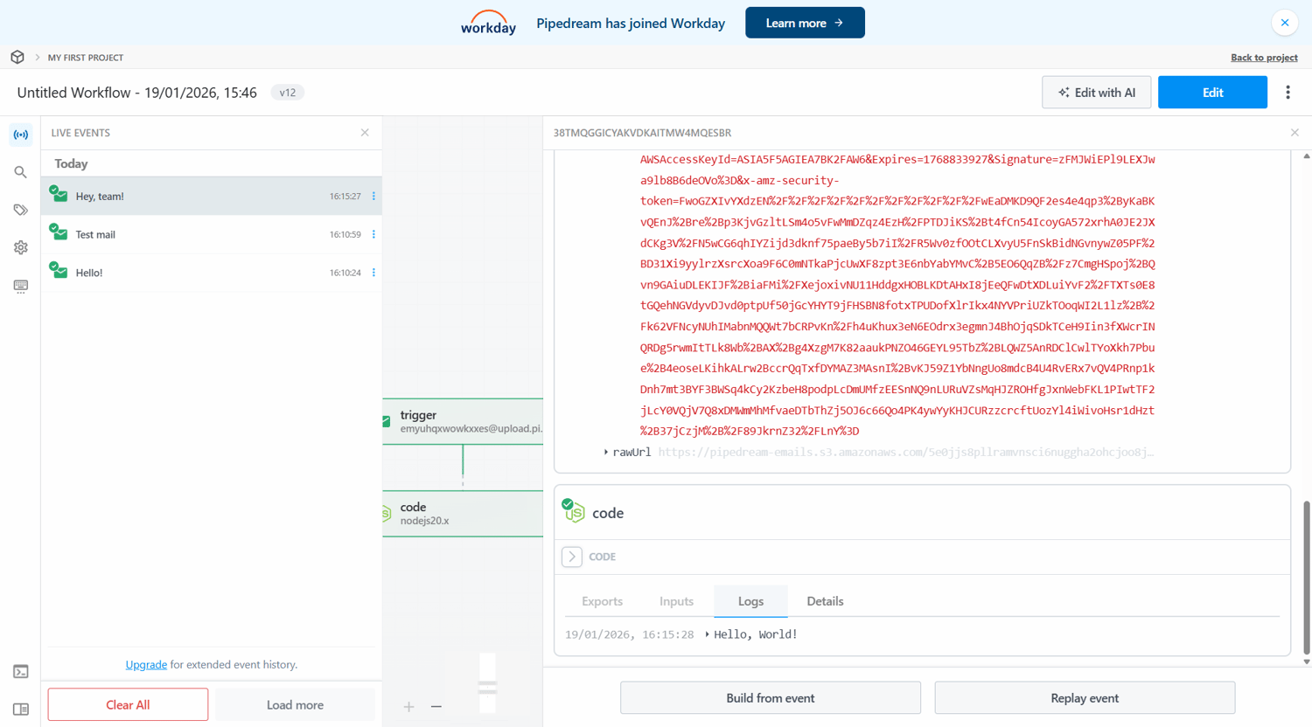Click the Clear All button
The height and width of the screenshot is (727, 1312).
click(x=128, y=704)
